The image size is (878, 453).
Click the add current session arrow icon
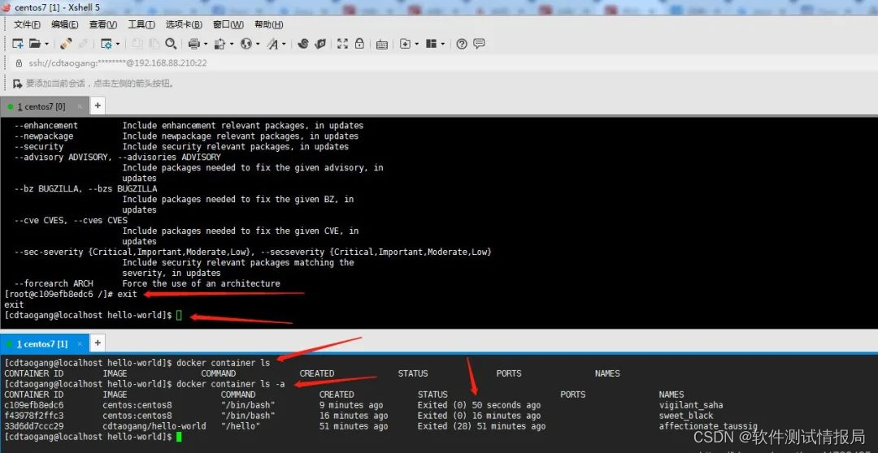[x=17, y=84]
